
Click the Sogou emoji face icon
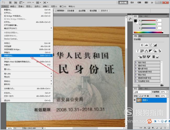162,121
